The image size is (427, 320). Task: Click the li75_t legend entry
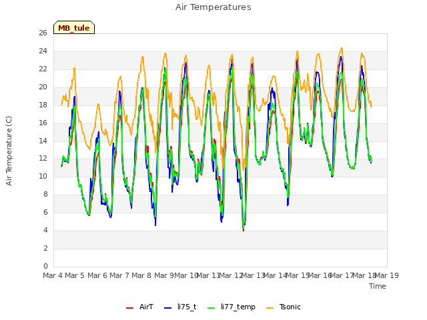pyautogui.click(x=180, y=307)
